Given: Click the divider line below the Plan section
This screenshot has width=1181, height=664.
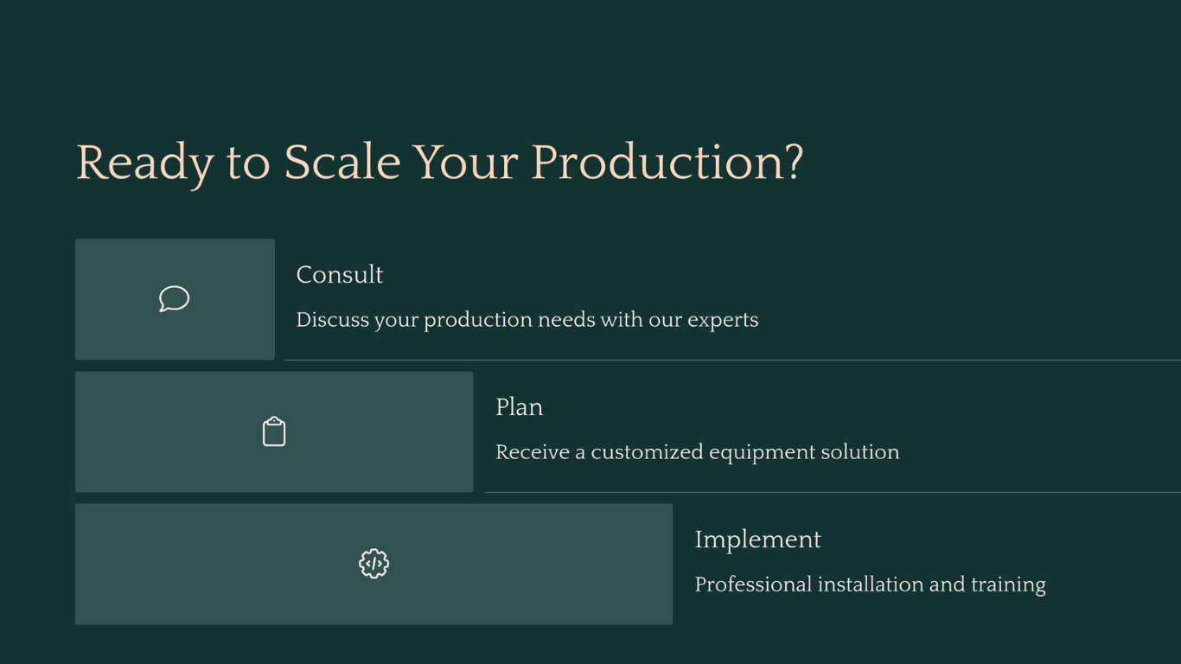Looking at the screenshot, I should click(833, 492).
